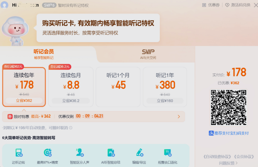The image size is (258, 167).
Task: Click the 立省¥362 label
Action: coord(24,101)
